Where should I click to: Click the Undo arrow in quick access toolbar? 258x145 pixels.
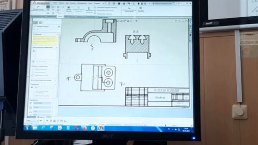coord(129,4)
